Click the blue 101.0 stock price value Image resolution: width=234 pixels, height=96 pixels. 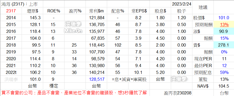pos(224,18)
